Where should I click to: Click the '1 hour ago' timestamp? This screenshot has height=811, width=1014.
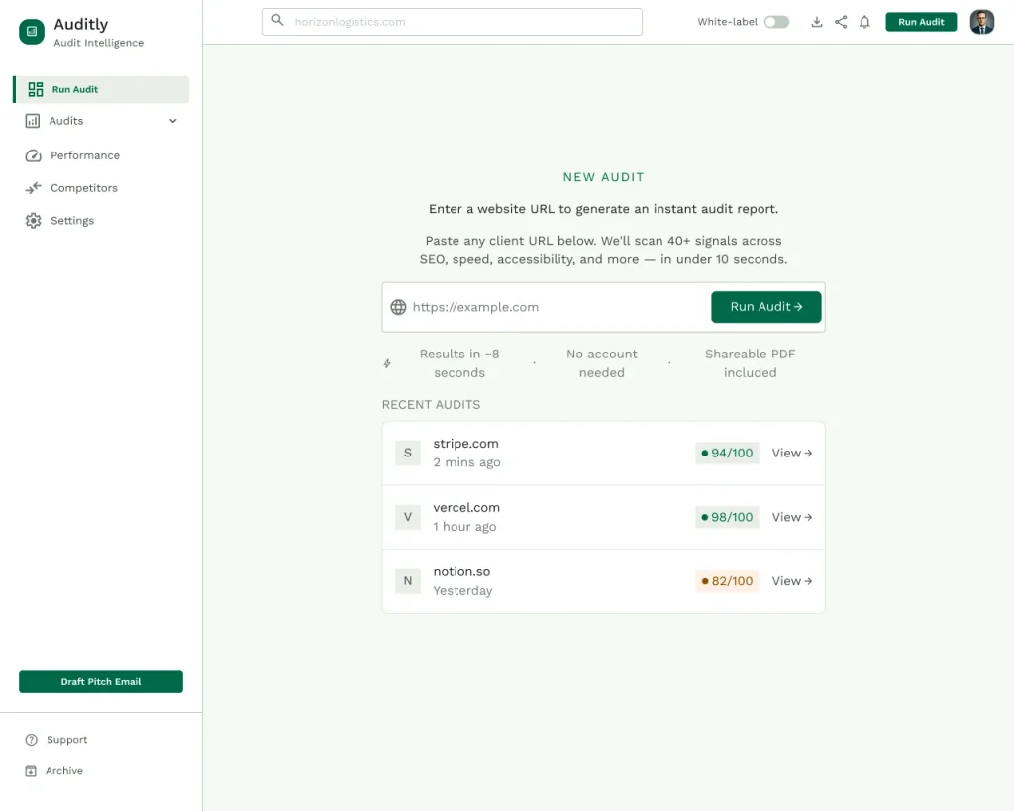(x=464, y=527)
